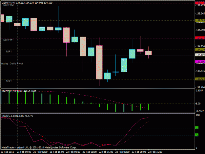The image size is (205, 154).
Task: Click the red price tag 134.572
Action: [x=200, y=38]
